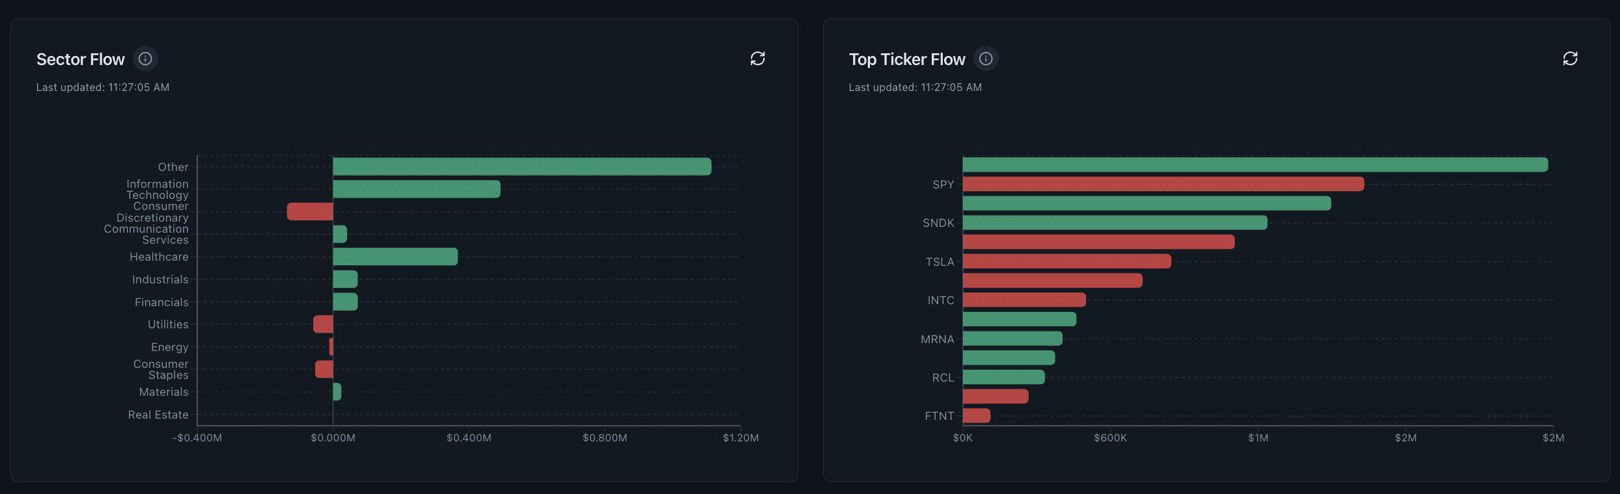
Task: Click the red INTC ticker bar
Action: [x=1024, y=300]
